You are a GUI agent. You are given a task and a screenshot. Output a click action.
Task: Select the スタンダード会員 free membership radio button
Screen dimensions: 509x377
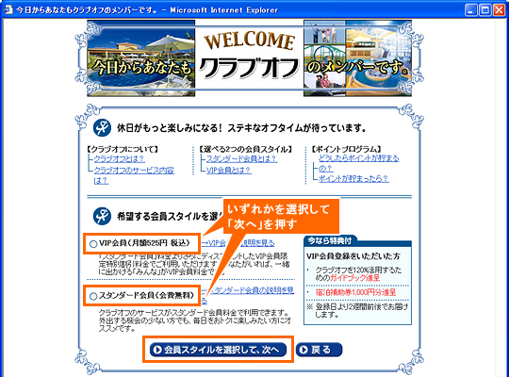[93, 296]
